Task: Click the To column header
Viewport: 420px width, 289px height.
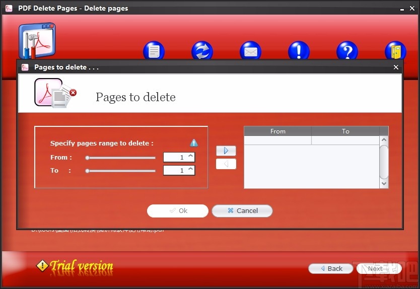Action: point(345,131)
